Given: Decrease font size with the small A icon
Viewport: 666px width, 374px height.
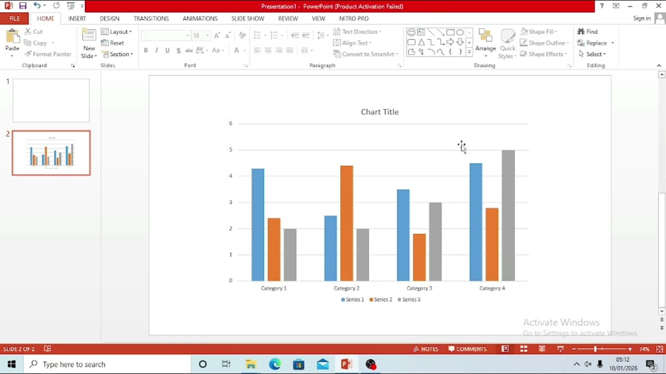Looking at the screenshot, I should [x=228, y=35].
